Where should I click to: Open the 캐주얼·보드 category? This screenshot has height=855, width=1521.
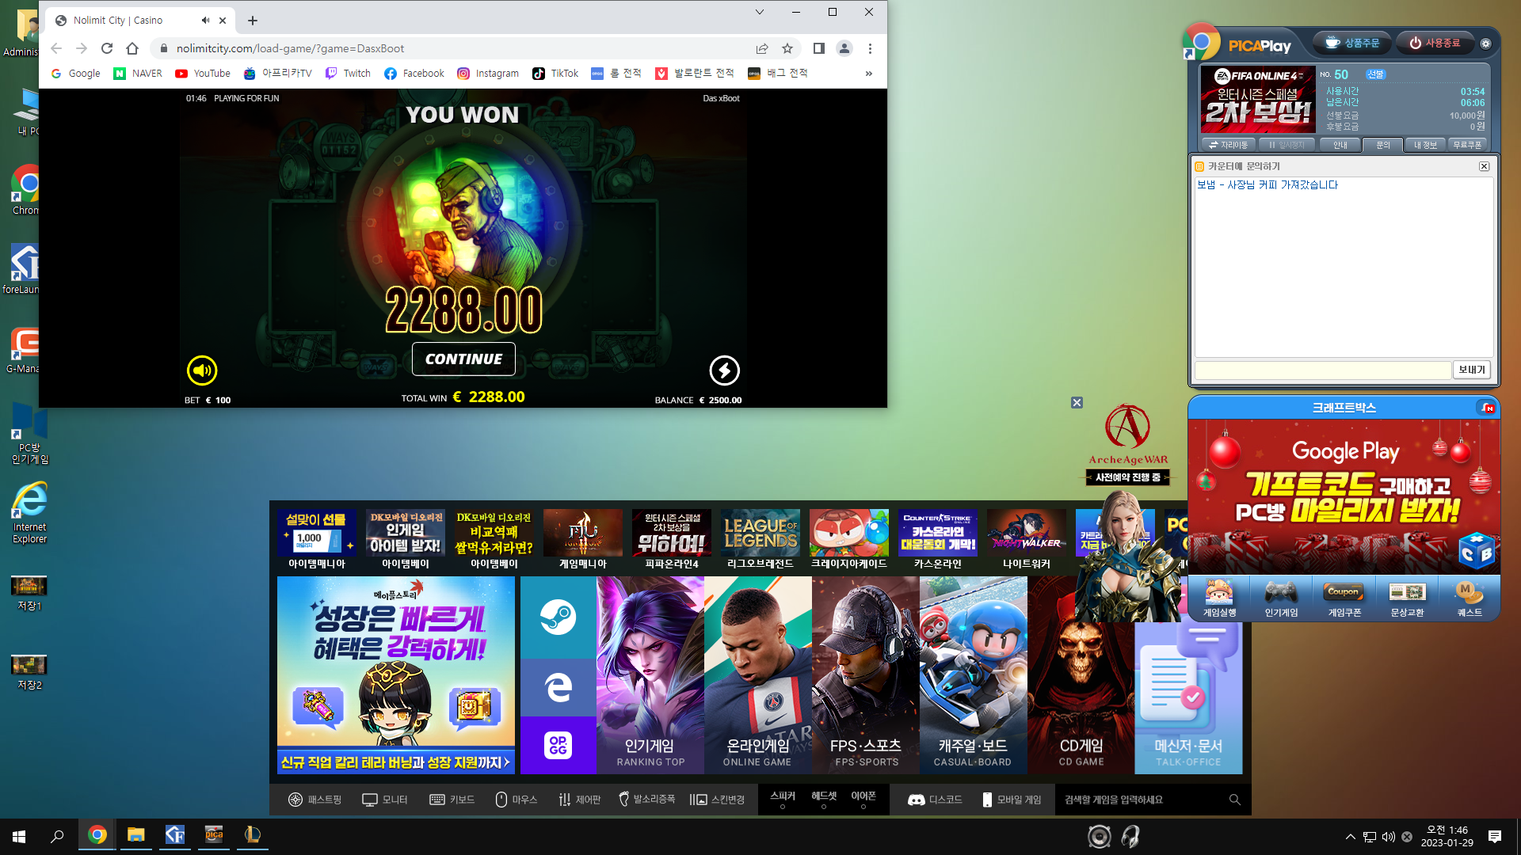tap(974, 675)
